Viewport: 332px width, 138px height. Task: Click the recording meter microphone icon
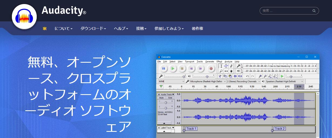(238, 66)
